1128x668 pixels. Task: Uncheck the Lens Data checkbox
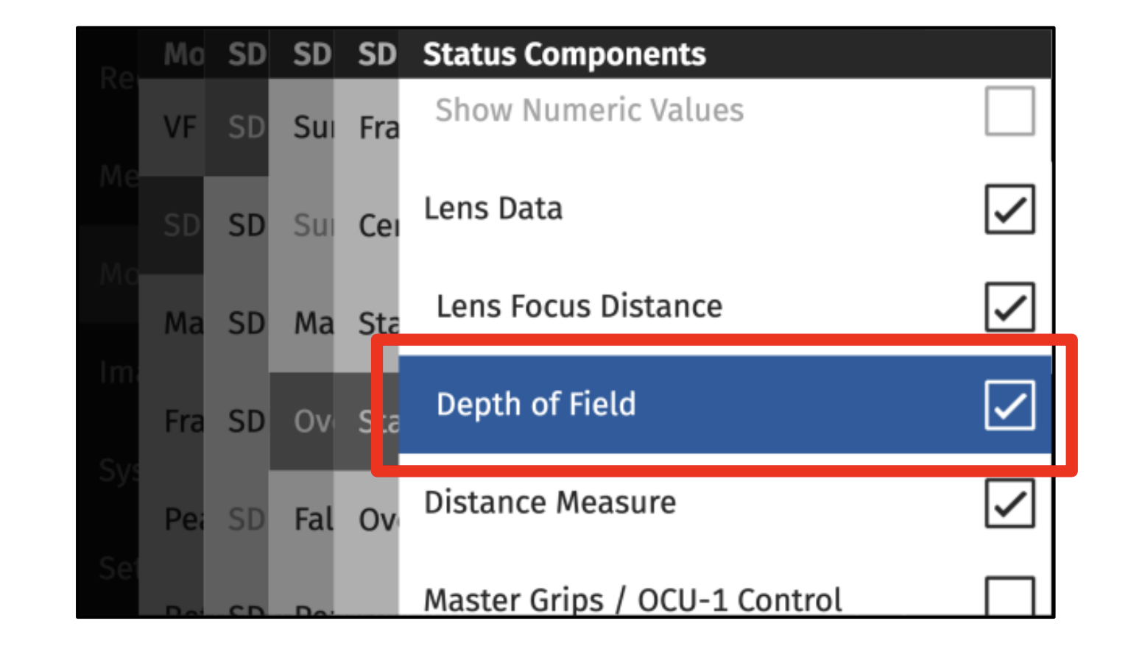1009,209
